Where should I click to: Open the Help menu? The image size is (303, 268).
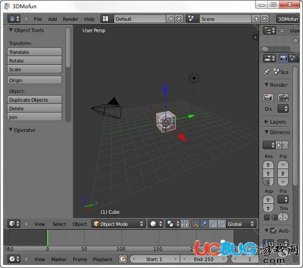(89, 19)
